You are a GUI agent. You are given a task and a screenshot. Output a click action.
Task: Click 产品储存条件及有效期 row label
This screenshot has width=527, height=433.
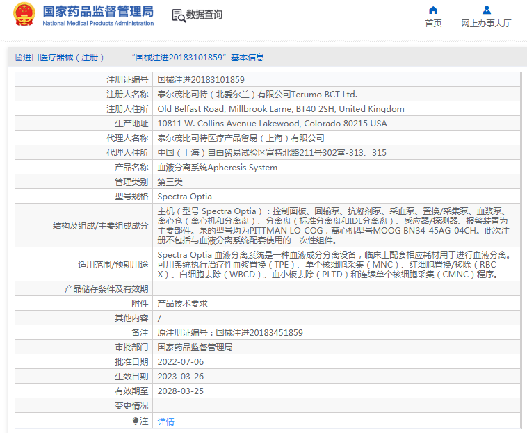[106, 289]
